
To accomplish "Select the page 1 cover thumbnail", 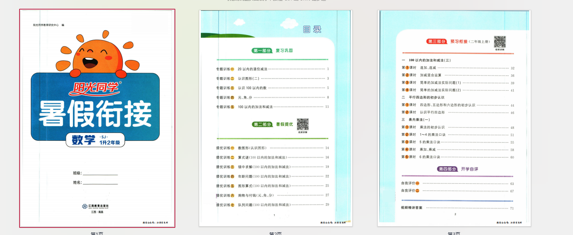I will 97,118.
